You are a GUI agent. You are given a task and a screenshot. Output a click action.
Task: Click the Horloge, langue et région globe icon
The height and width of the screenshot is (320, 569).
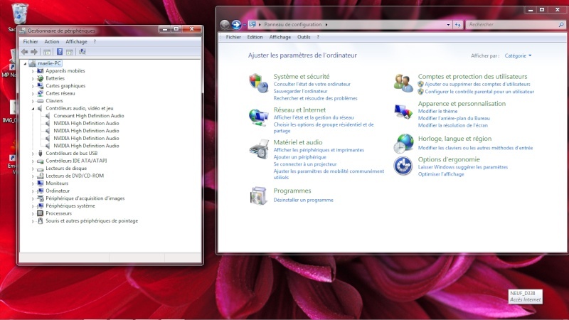403,144
